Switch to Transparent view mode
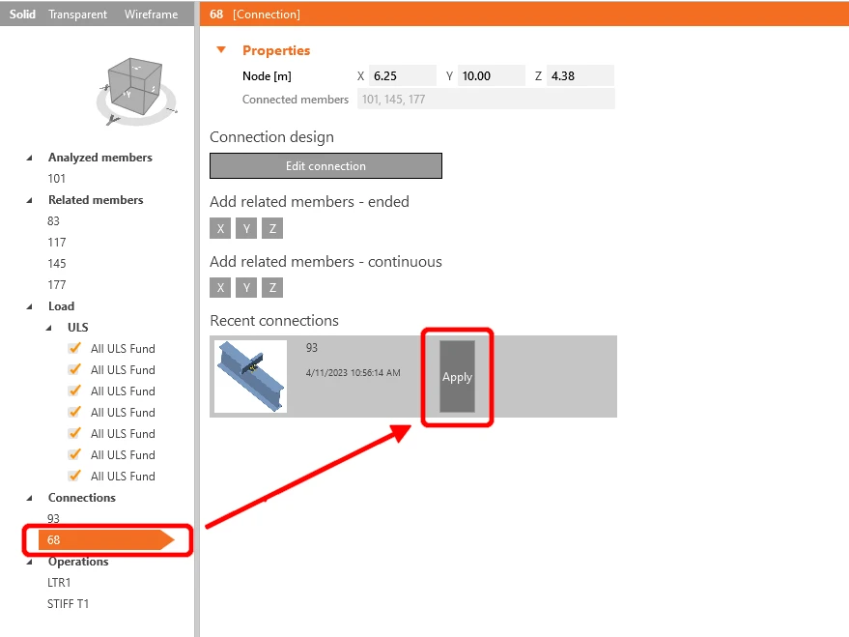 77,14
